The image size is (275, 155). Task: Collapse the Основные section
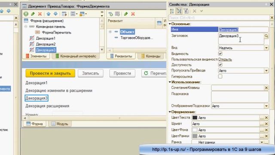(x=170, y=24)
